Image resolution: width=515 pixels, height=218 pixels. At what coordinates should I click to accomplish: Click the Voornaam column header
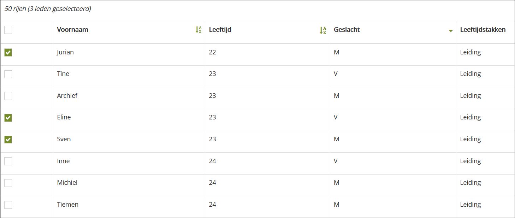(72, 30)
